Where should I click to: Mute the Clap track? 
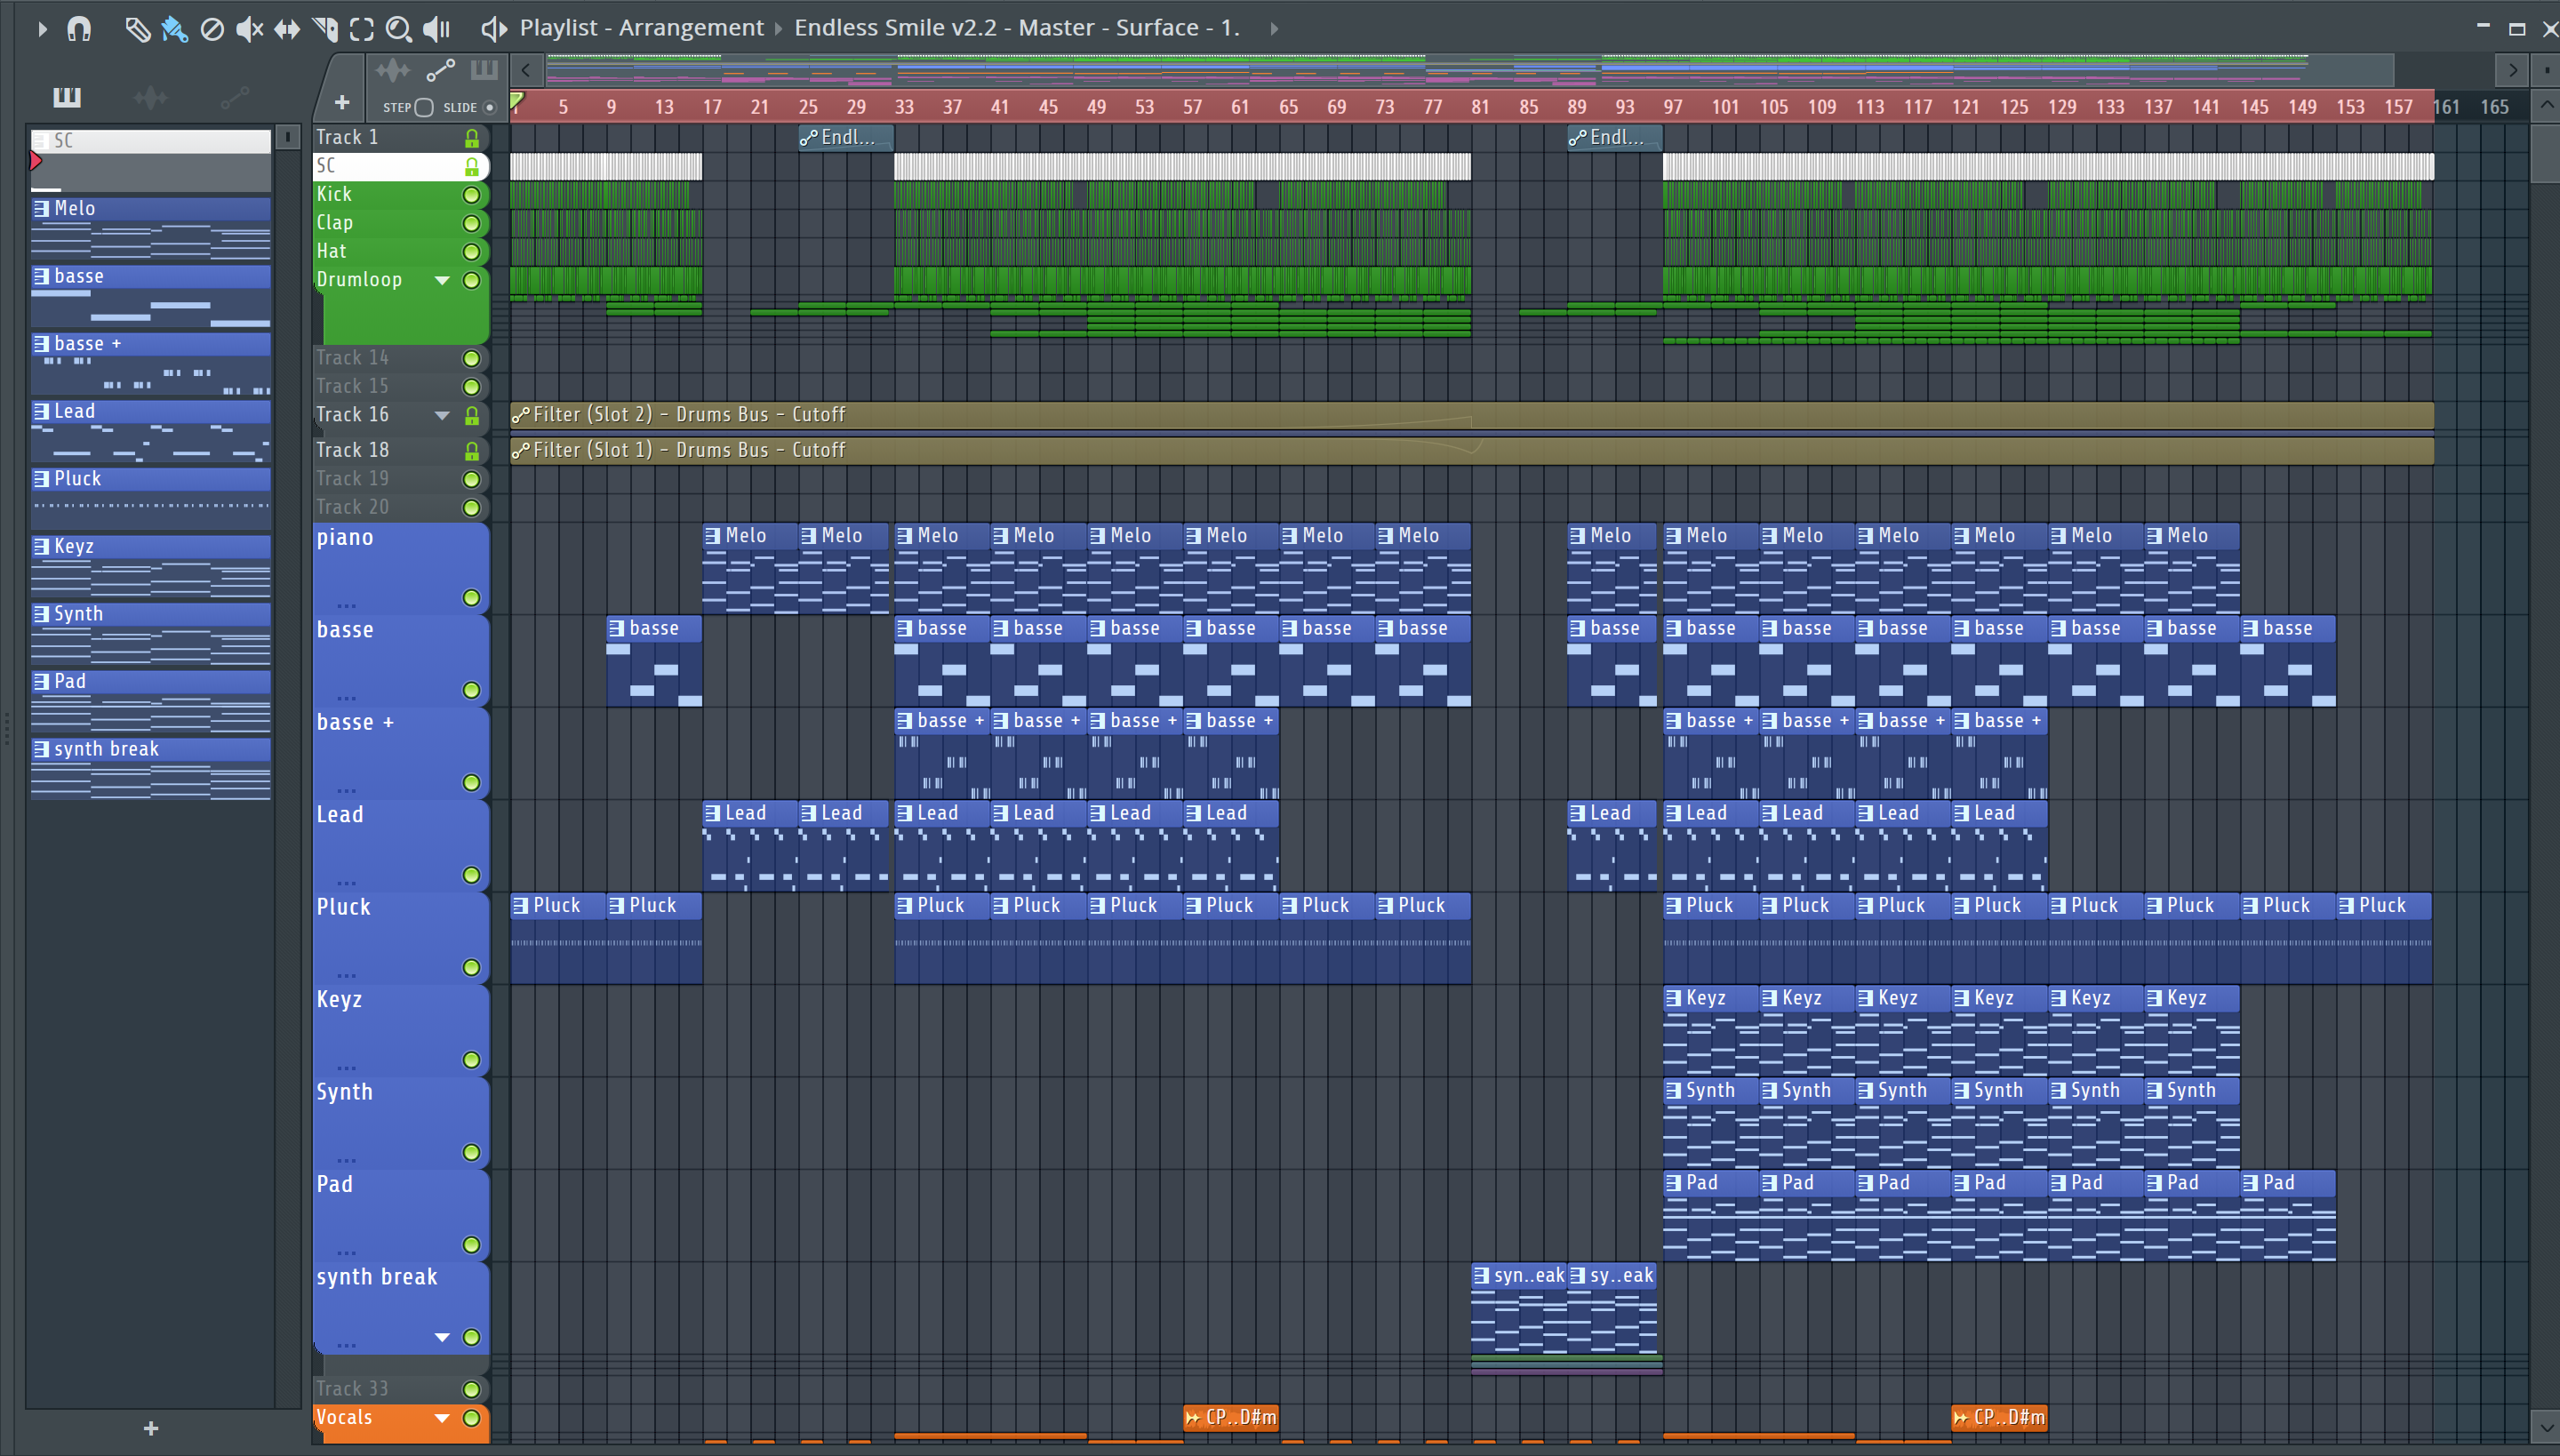[x=472, y=224]
